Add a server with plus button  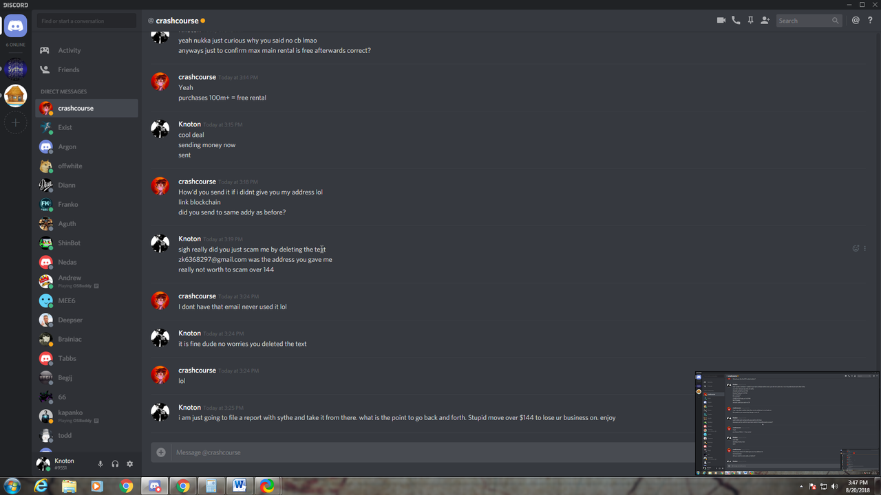click(x=15, y=123)
